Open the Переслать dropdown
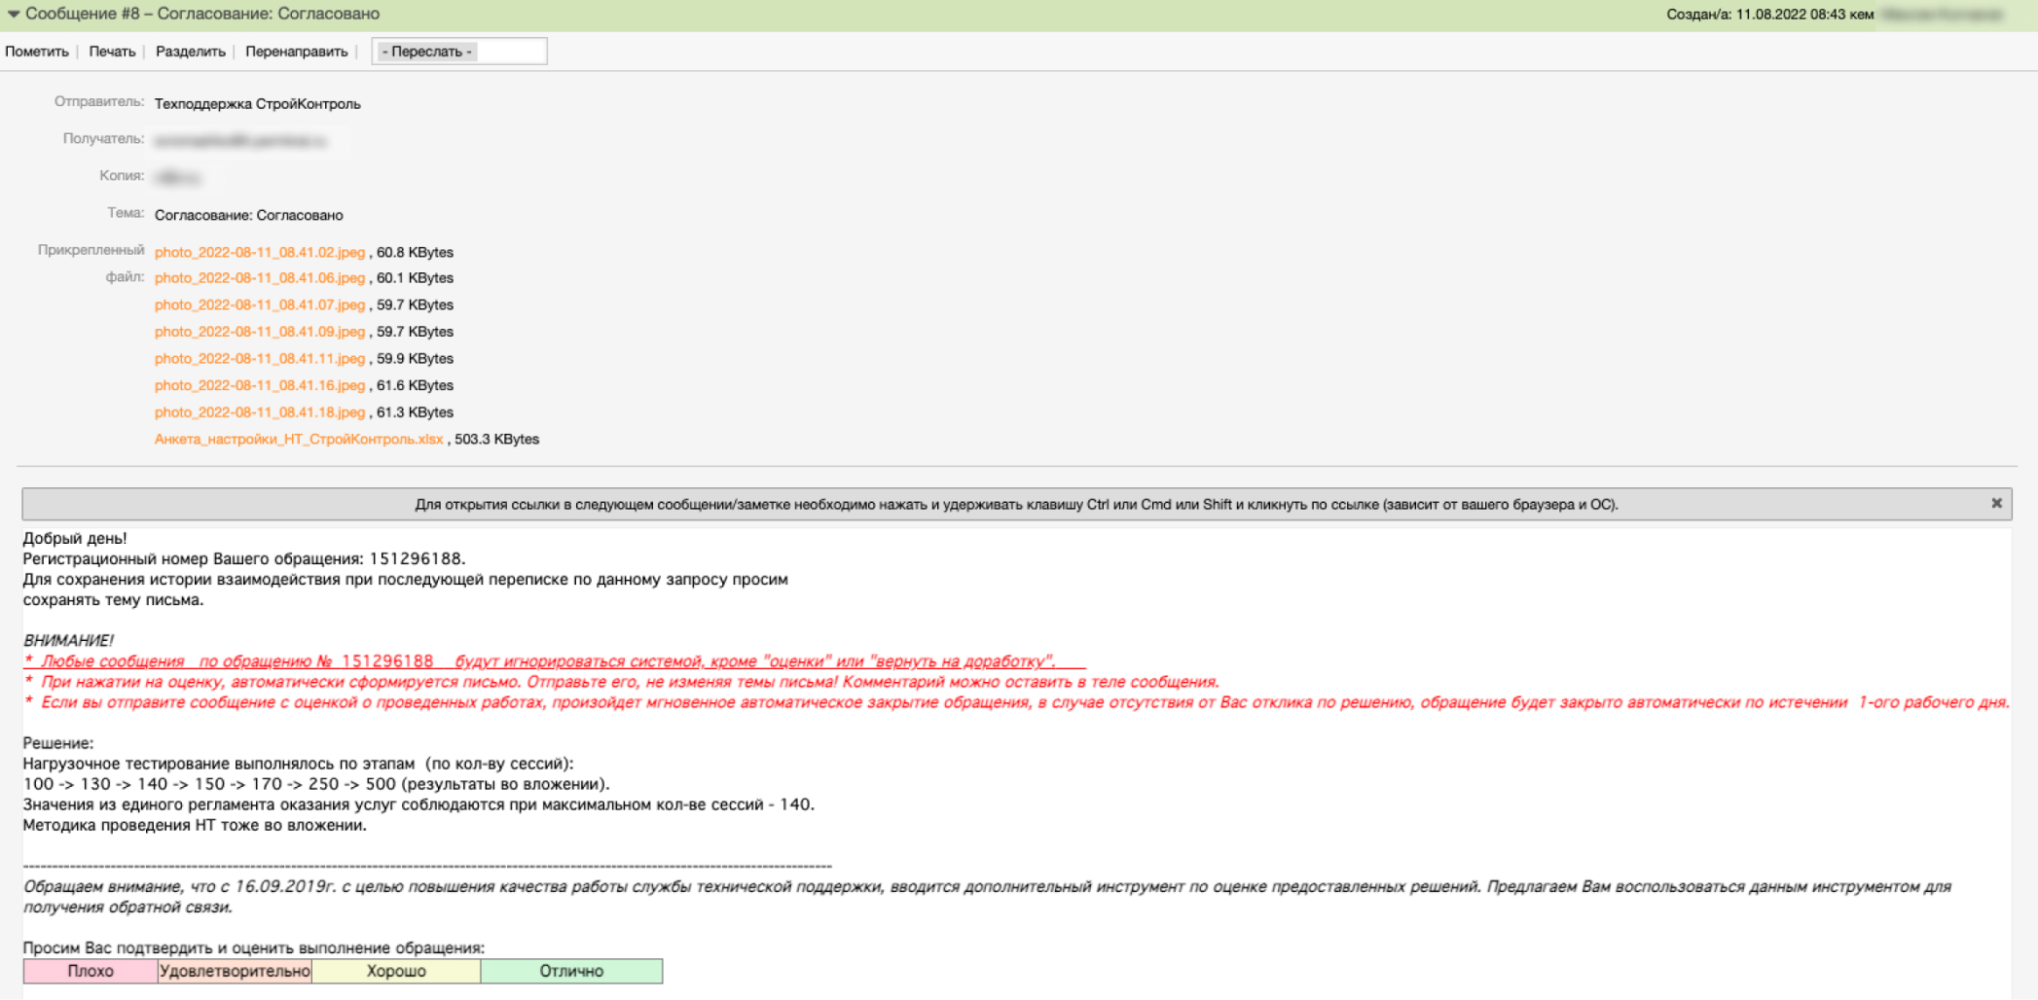 458,52
